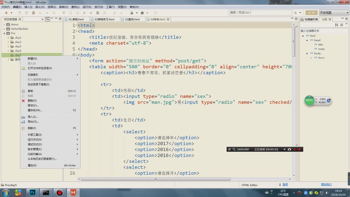This screenshot has height=197, width=350.
Task: Open dropdown arrow next to browser preview icon
Action: 136,13
